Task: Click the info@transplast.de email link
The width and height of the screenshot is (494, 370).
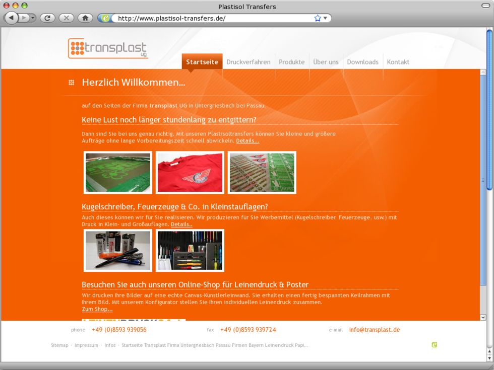Action: click(374, 330)
